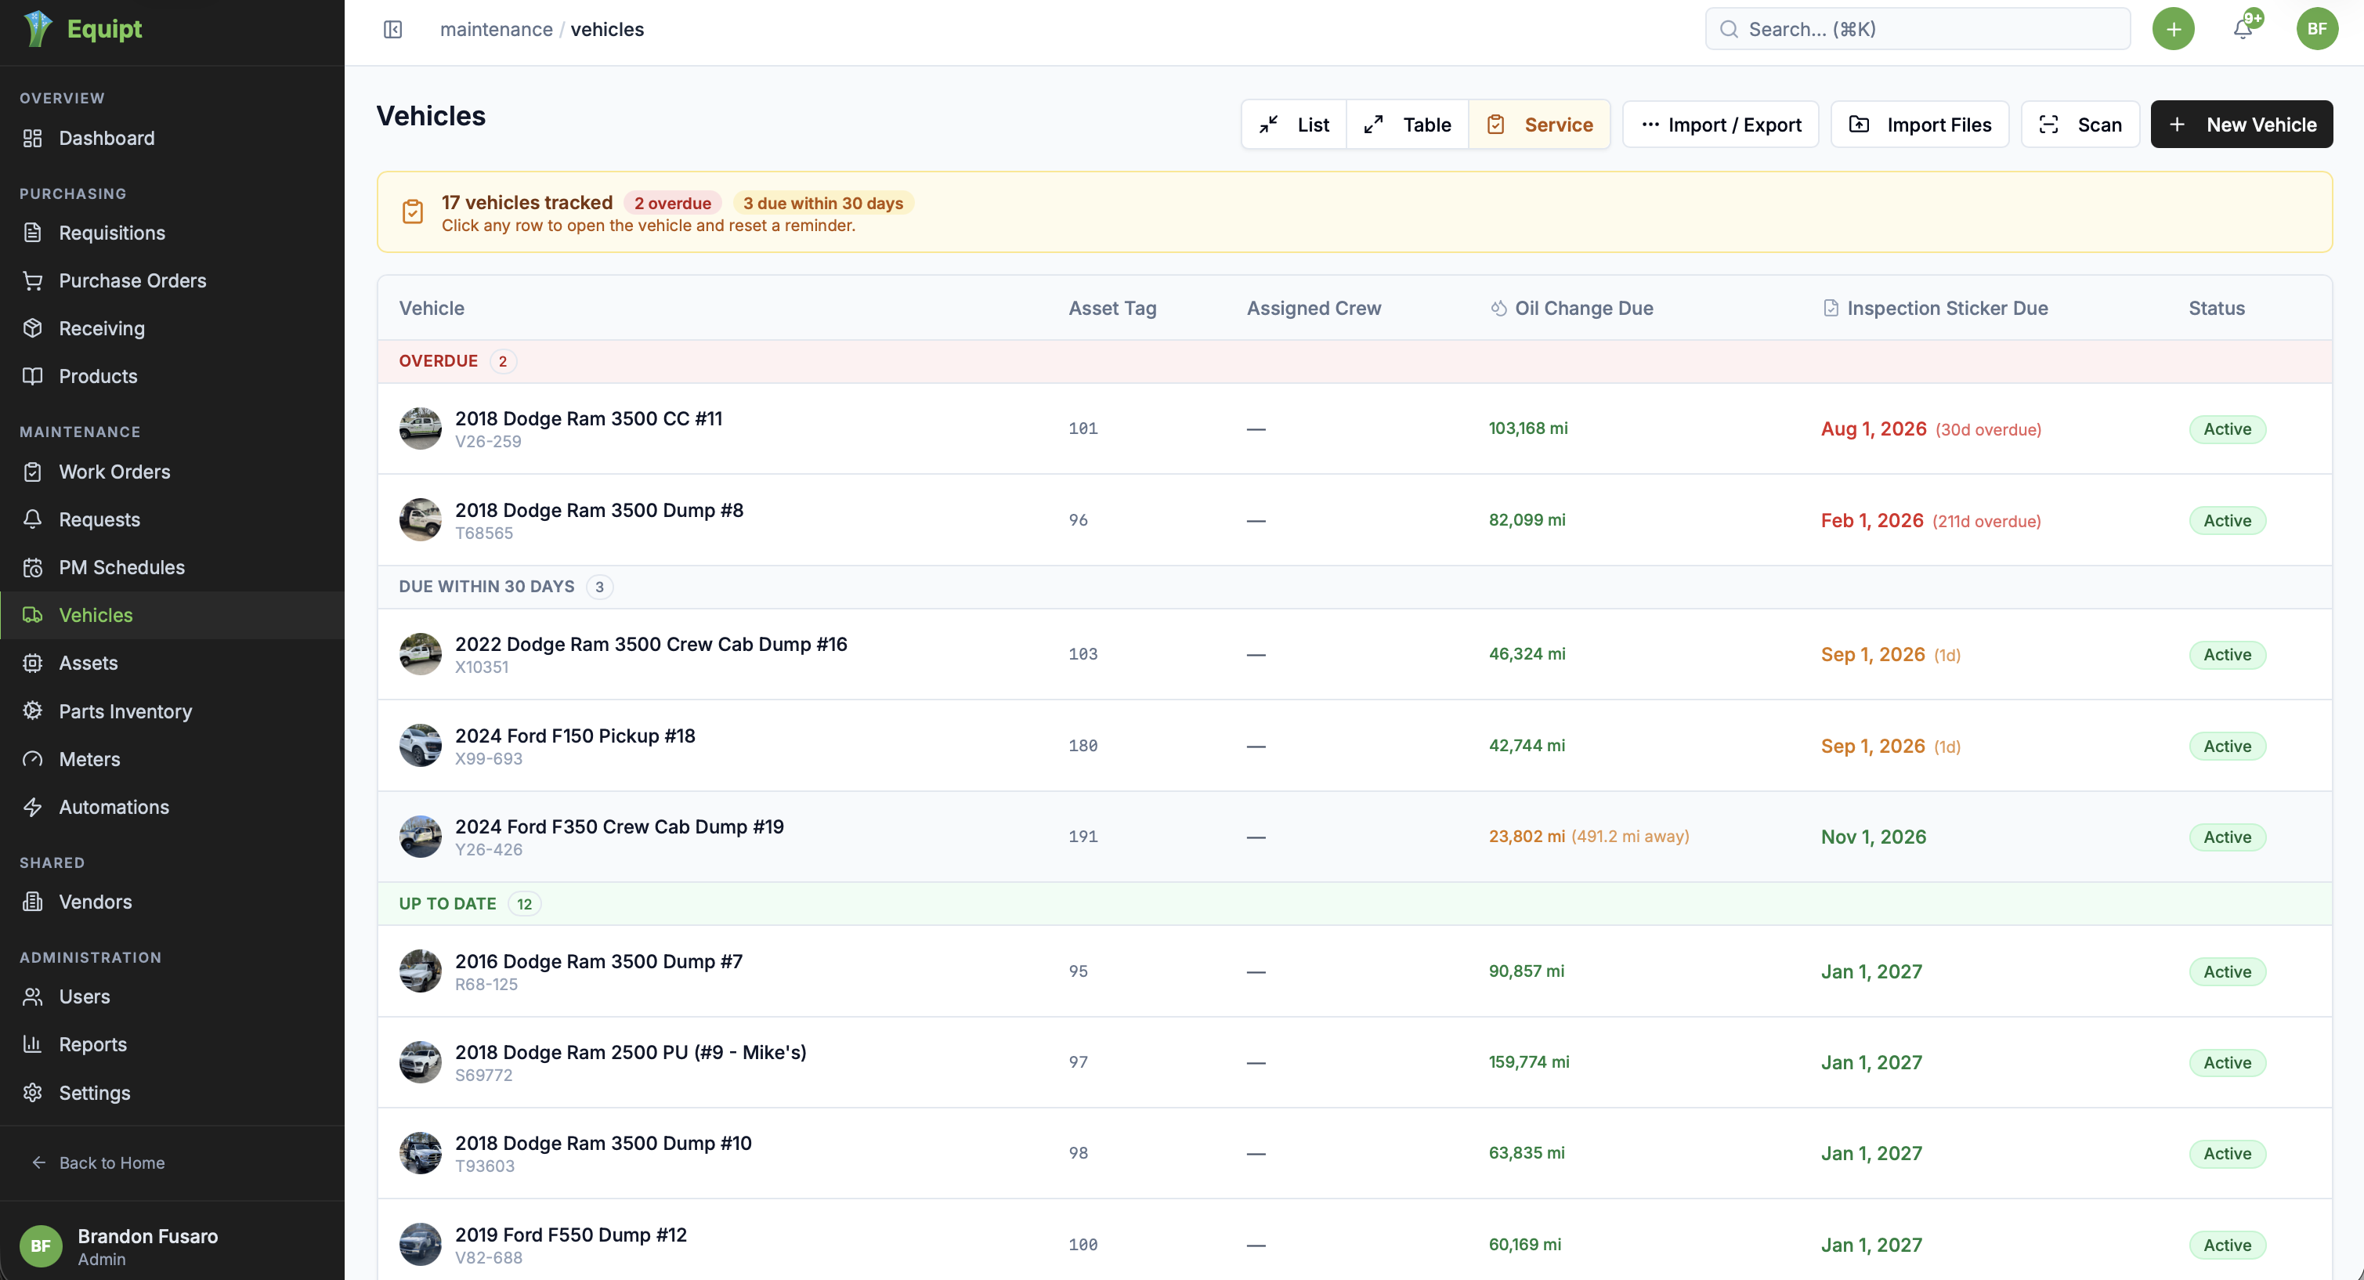The image size is (2364, 1280).
Task: Go to Purchase Orders page
Action: (x=172, y=280)
